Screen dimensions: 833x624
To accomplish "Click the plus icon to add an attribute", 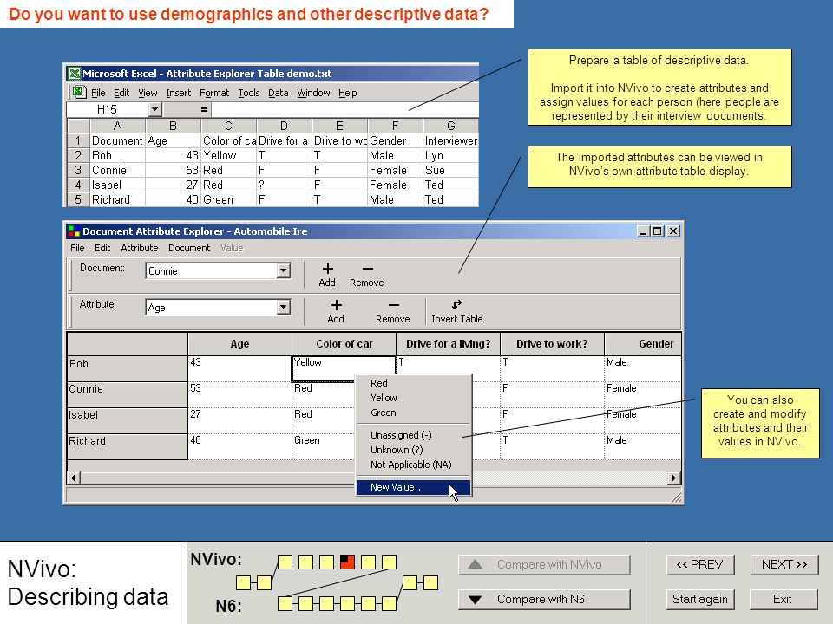I will [337, 305].
